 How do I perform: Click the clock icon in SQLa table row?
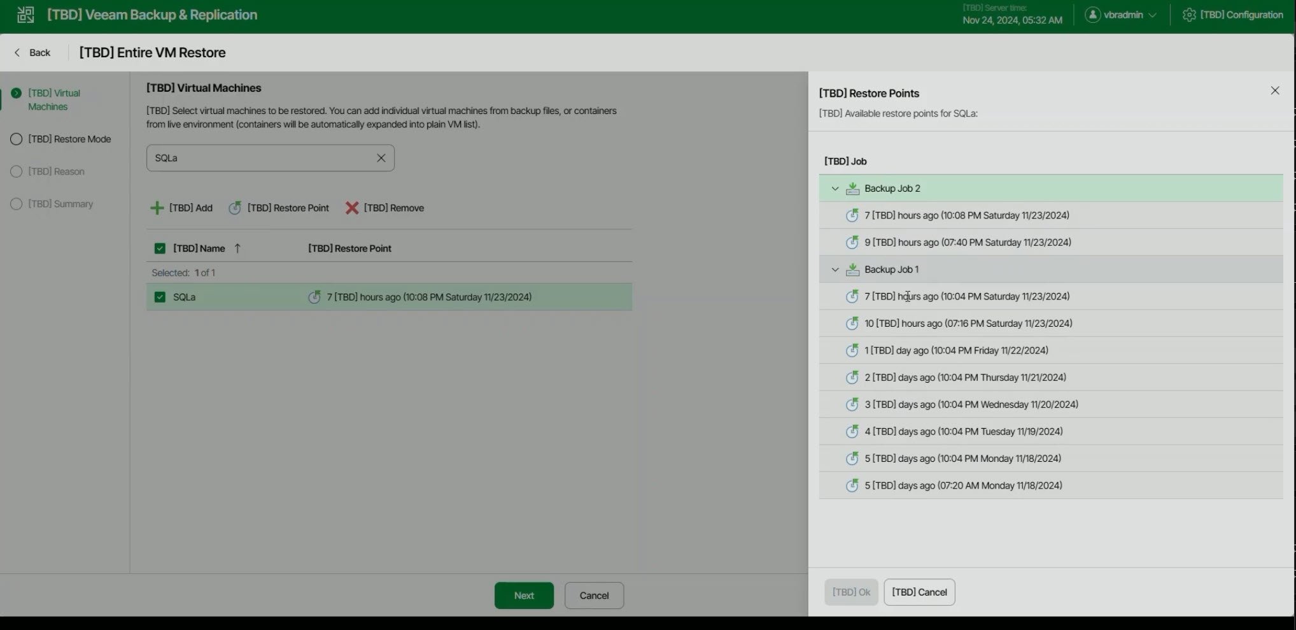pyautogui.click(x=314, y=297)
